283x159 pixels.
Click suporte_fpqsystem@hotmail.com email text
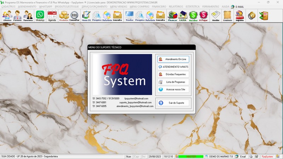coord(135,102)
